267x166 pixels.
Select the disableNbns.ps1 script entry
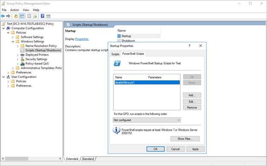coord(147,82)
